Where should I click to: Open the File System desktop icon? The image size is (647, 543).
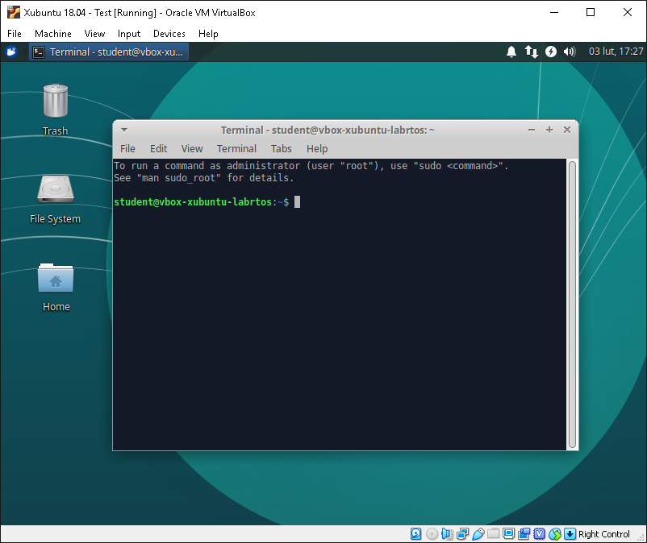(56, 189)
